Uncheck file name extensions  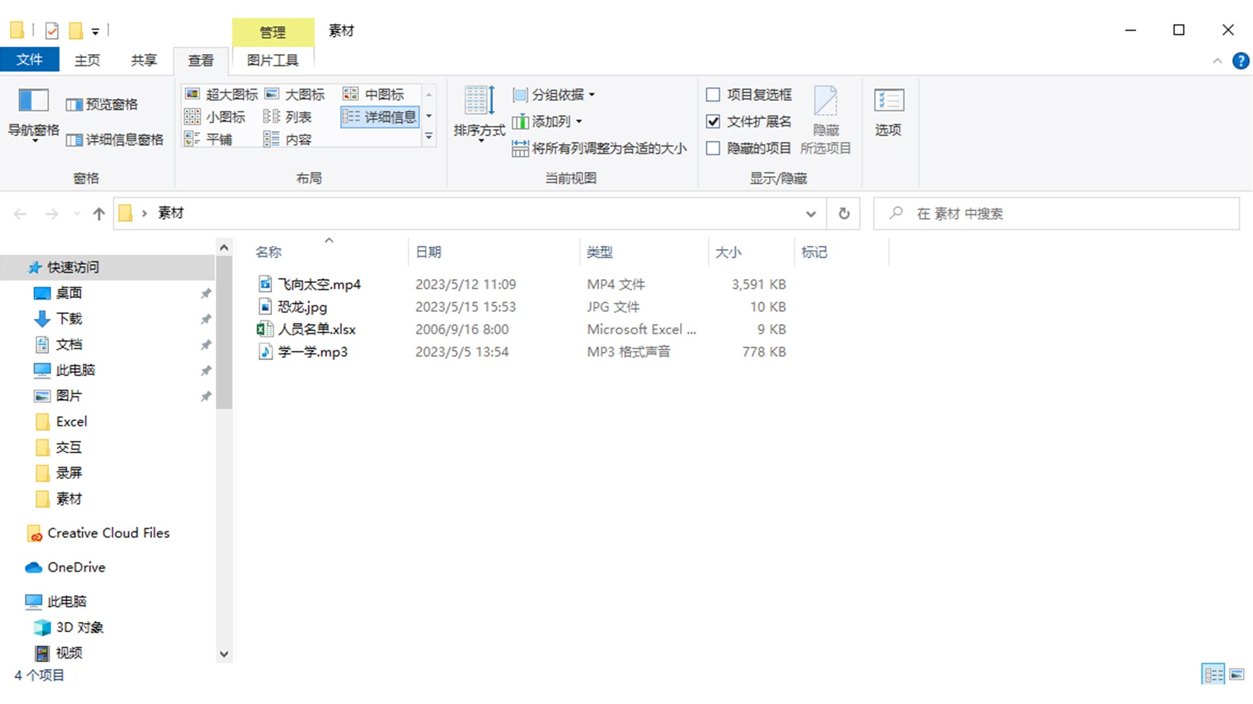713,122
